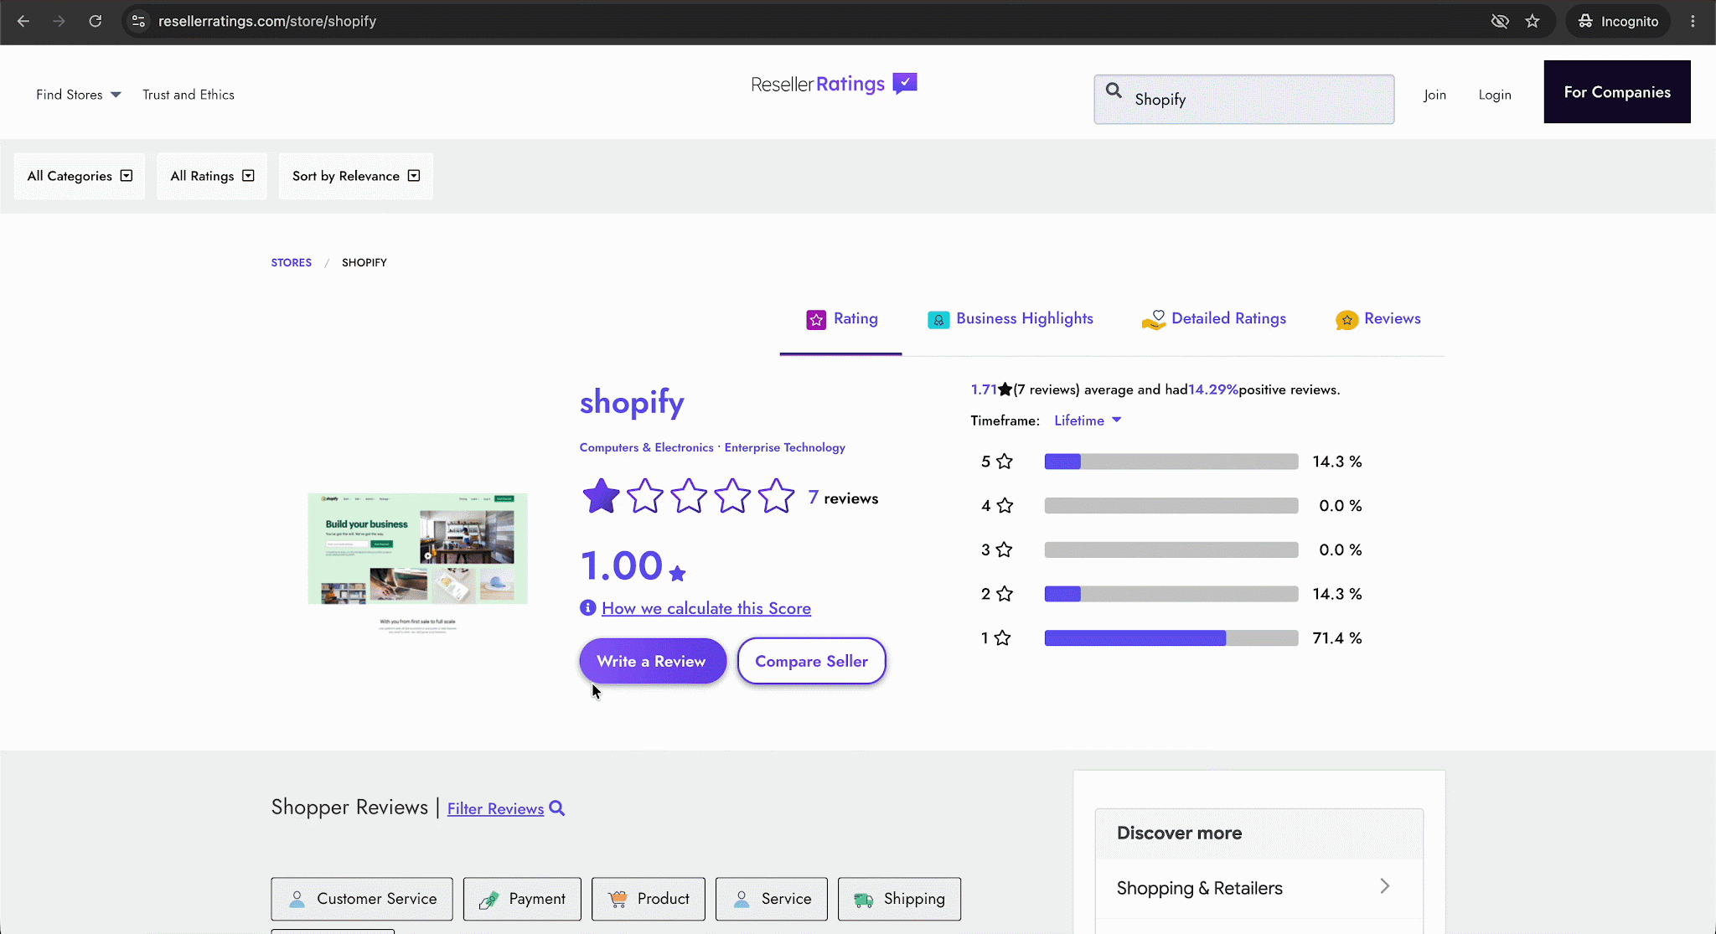1716x934 pixels.
Task: Click the browser back arrow
Action: coord(23,21)
